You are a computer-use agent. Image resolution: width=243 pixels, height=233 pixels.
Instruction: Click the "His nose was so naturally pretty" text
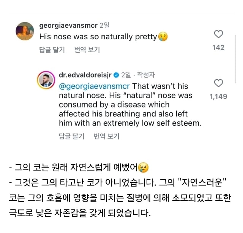point(98,37)
